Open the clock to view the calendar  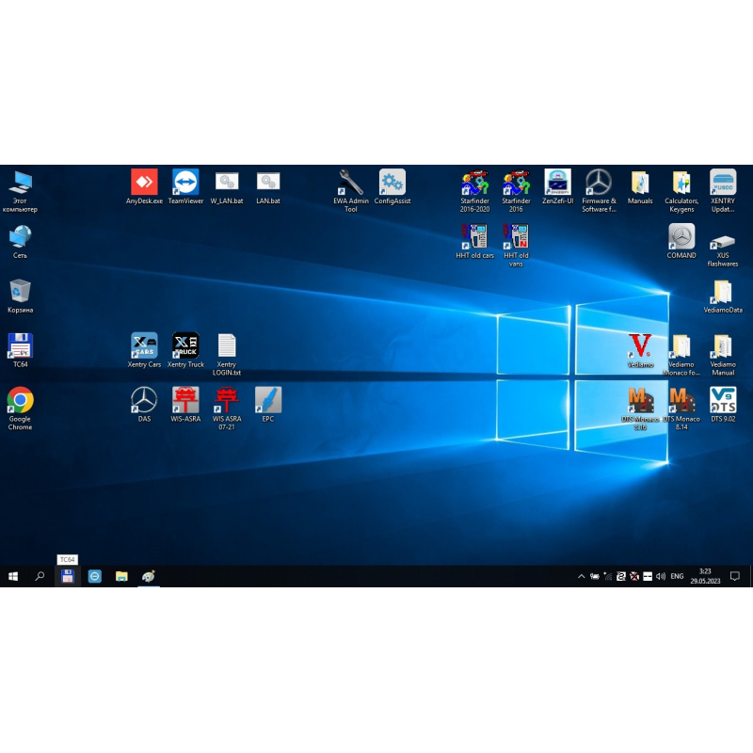click(x=707, y=575)
